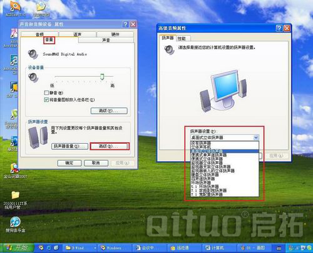Click 高级 button under speaker settings
Viewport: 313px width, 253px height.
click(x=110, y=146)
